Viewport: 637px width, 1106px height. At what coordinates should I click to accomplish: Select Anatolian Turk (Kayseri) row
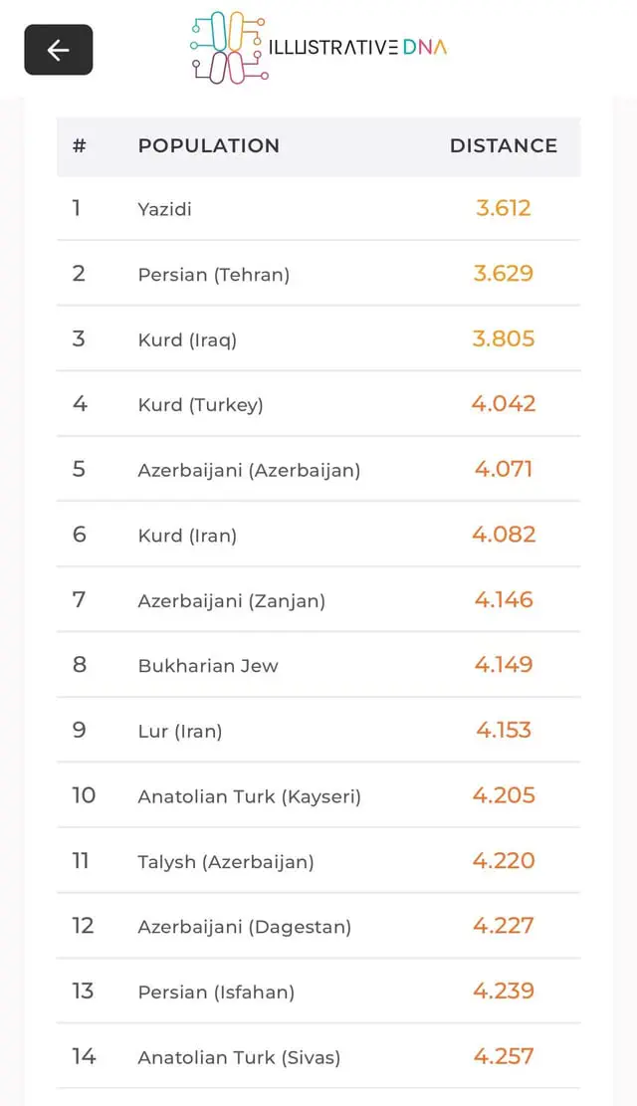249,796
